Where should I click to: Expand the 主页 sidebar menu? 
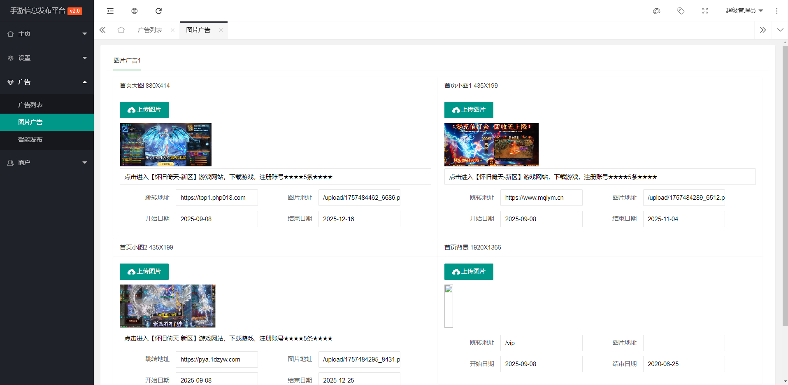coord(47,34)
